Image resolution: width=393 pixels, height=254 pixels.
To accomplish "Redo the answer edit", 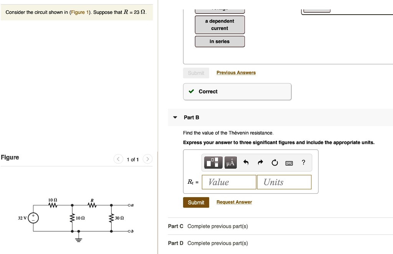I will pyautogui.click(x=260, y=163).
